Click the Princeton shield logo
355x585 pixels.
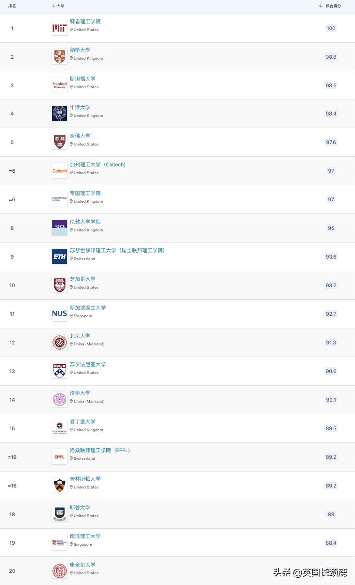tap(59, 486)
